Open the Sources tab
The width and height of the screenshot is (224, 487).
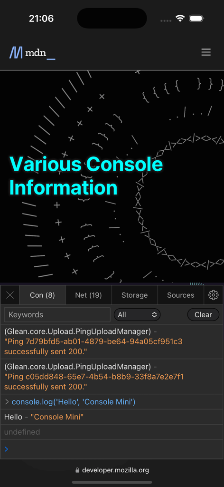pos(181,295)
